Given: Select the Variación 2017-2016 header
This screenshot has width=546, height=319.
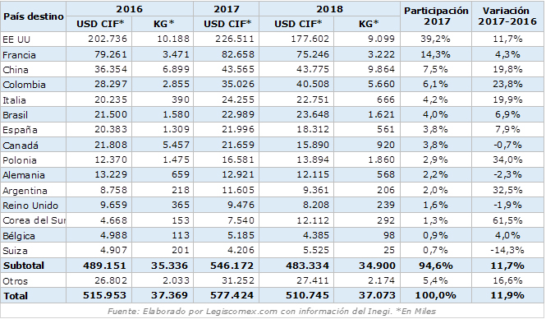Looking at the screenshot, I should [x=507, y=16].
